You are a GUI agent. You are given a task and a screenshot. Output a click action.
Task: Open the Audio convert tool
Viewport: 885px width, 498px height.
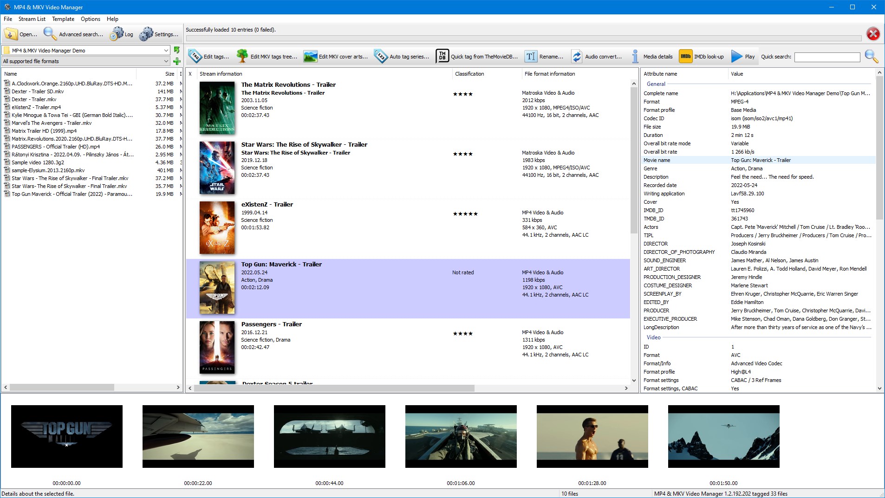pyautogui.click(x=597, y=57)
